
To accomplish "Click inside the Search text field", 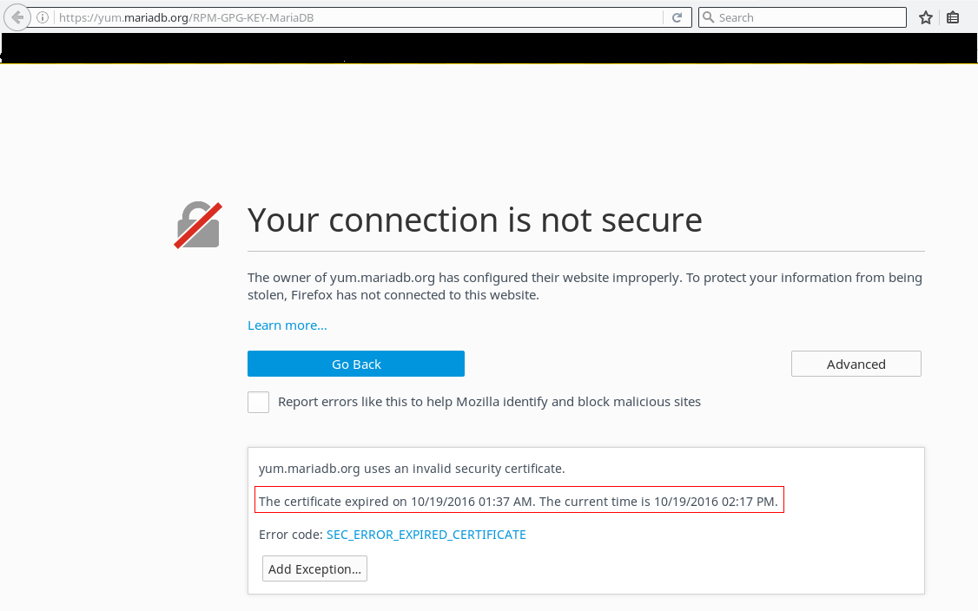I will point(808,17).
